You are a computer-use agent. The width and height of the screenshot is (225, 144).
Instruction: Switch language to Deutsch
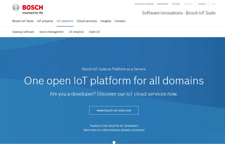pyautogui.click(x=188, y=4)
